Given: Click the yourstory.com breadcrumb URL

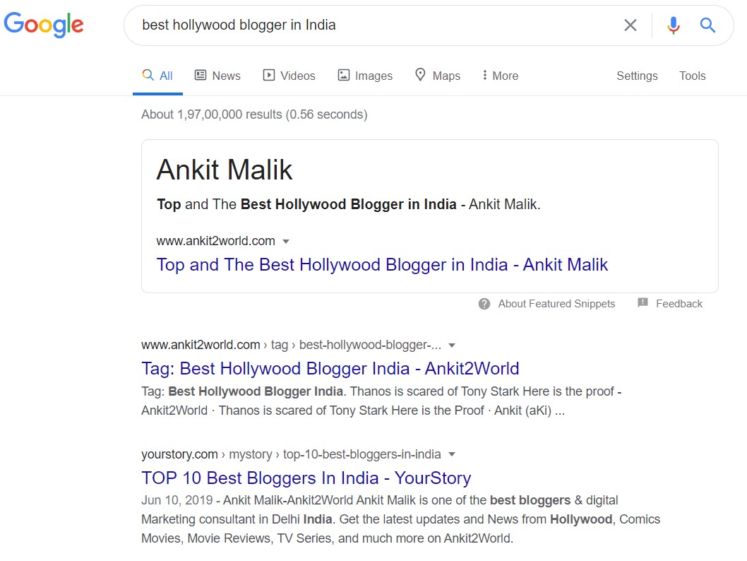Looking at the screenshot, I should [x=291, y=454].
